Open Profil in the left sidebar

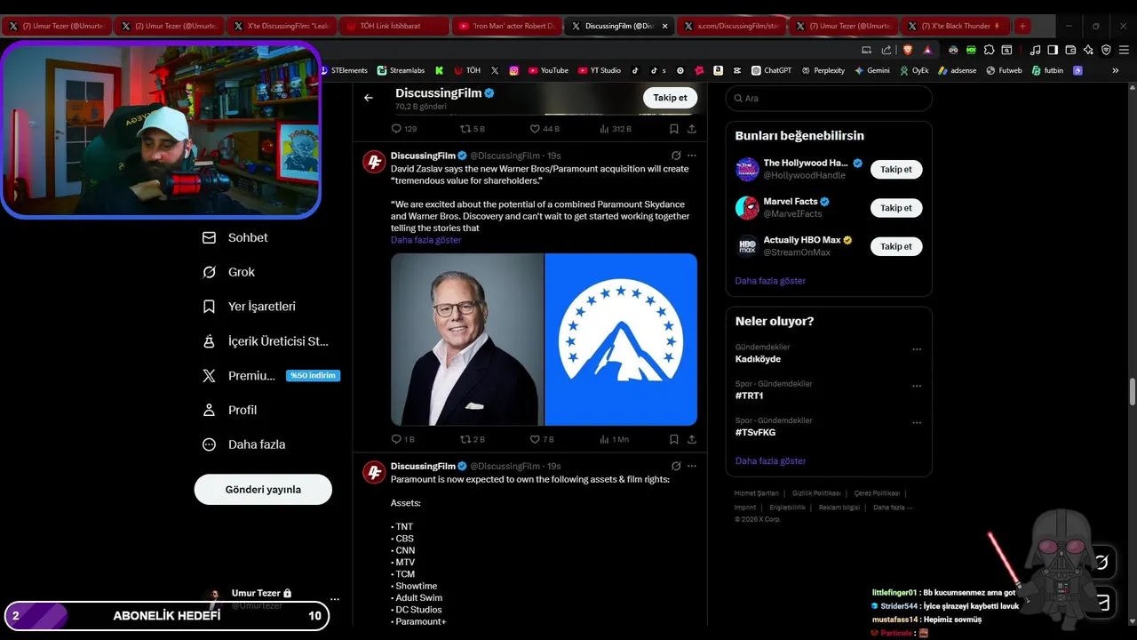coord(230,410)
